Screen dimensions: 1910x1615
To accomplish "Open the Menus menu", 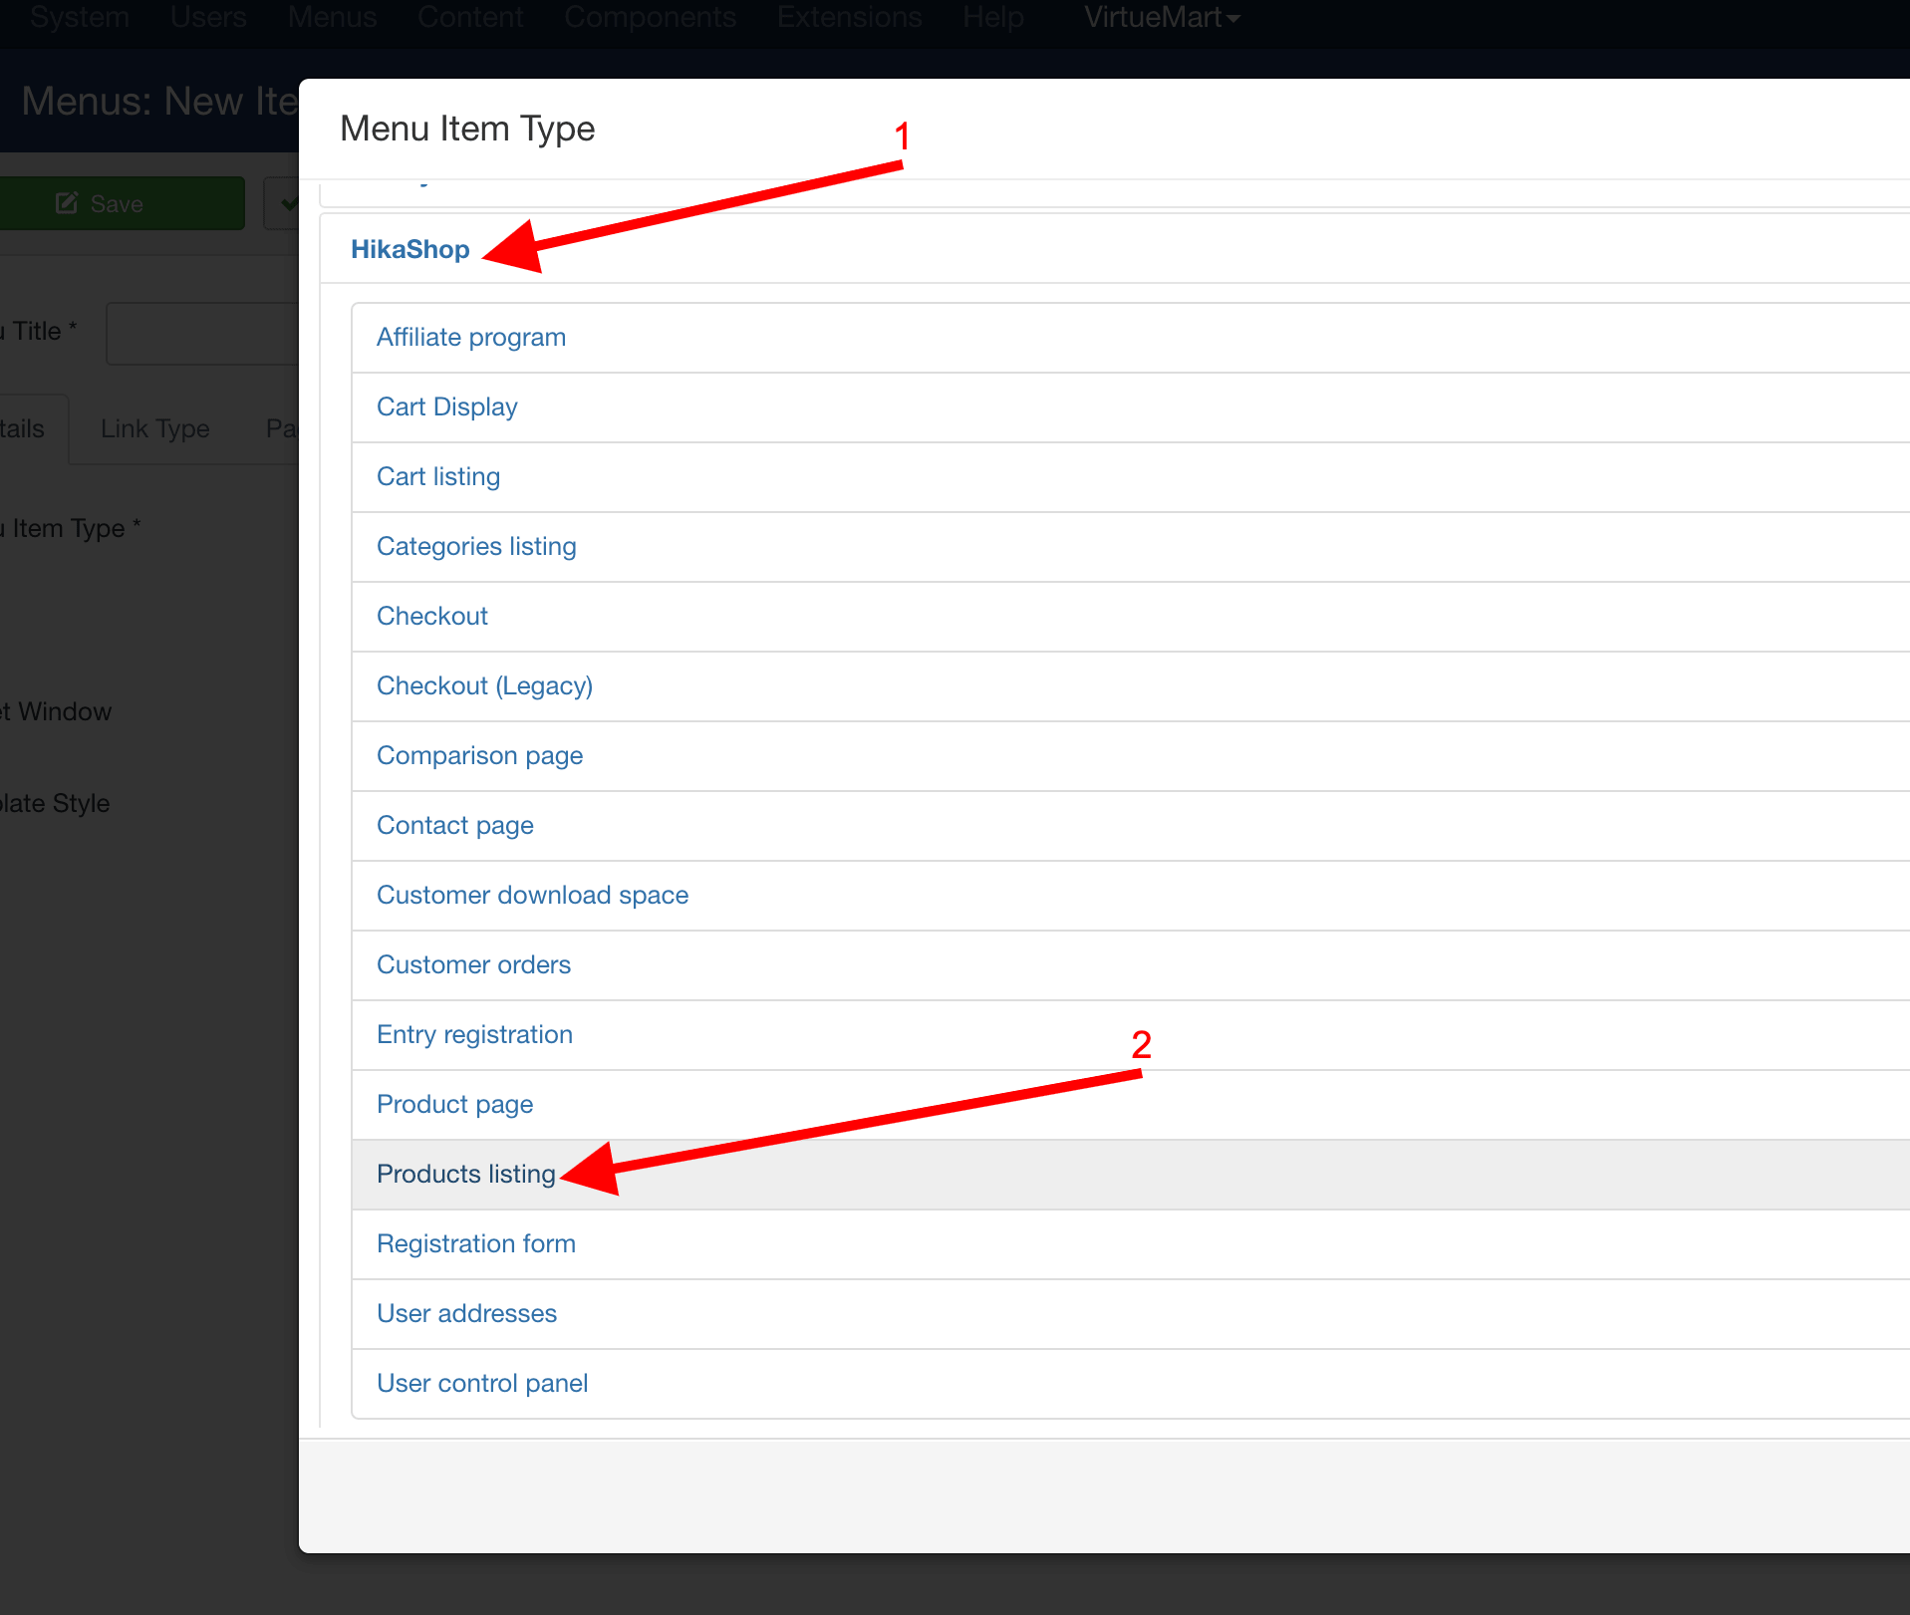I will 332,17.
